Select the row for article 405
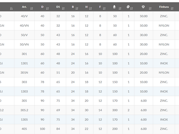The image size is (179, 134). tap(89, 129)
